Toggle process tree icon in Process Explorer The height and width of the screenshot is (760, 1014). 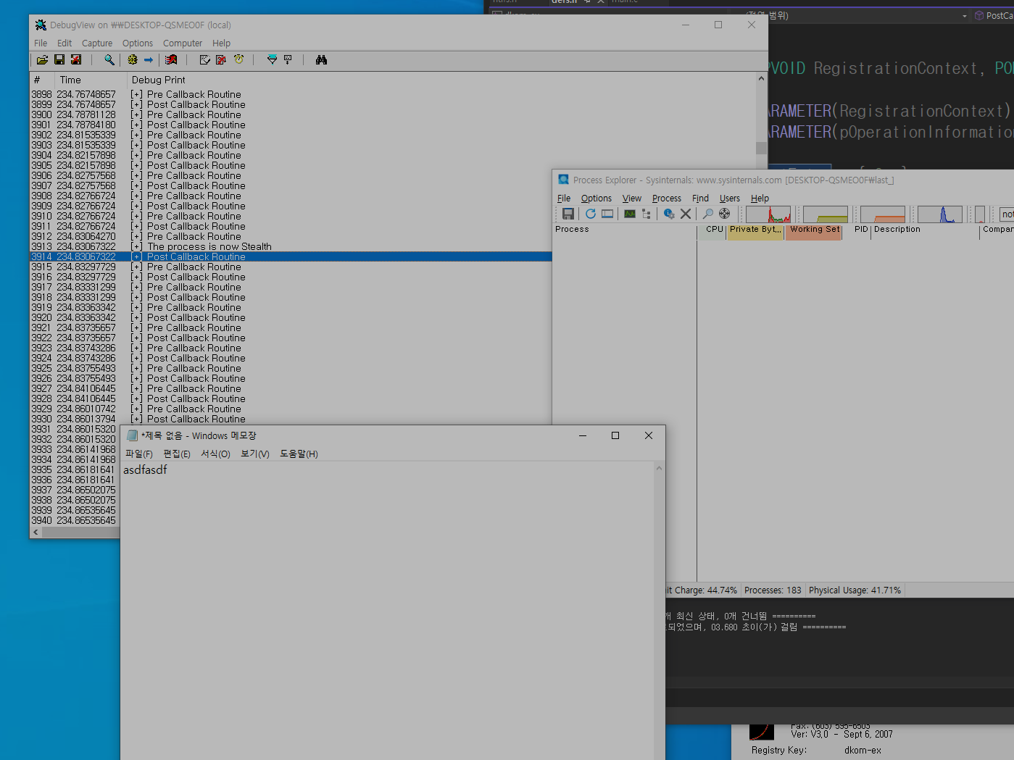pos(647,214)
